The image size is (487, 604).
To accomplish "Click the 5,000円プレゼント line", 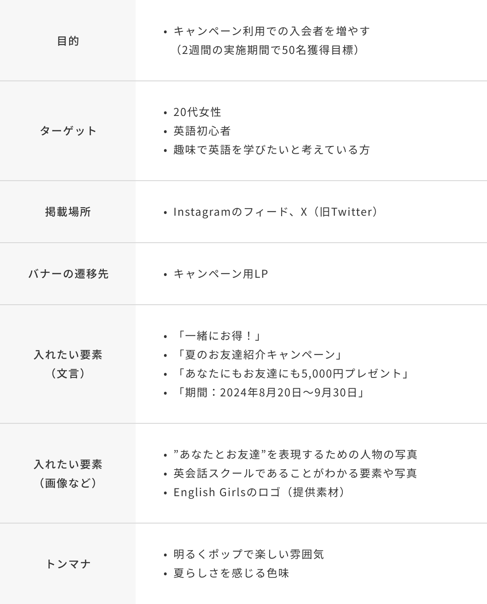I will (x=292, y=373).
